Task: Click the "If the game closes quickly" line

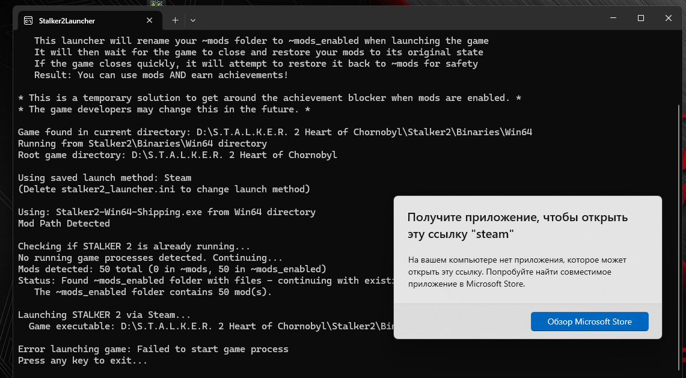Action: [256, 64]
